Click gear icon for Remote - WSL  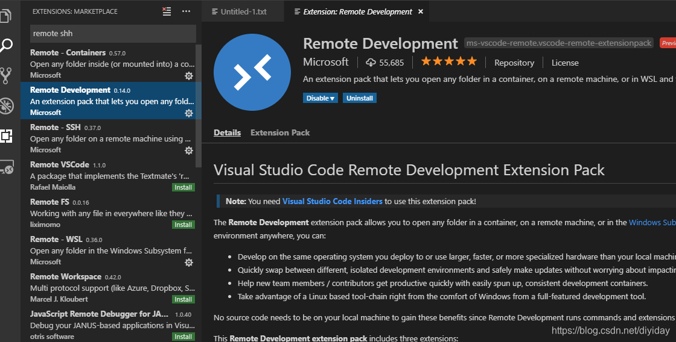click(189, 263)
